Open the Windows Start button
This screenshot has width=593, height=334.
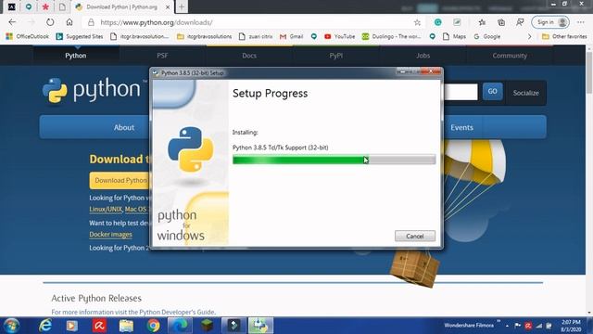pos(11,326)
